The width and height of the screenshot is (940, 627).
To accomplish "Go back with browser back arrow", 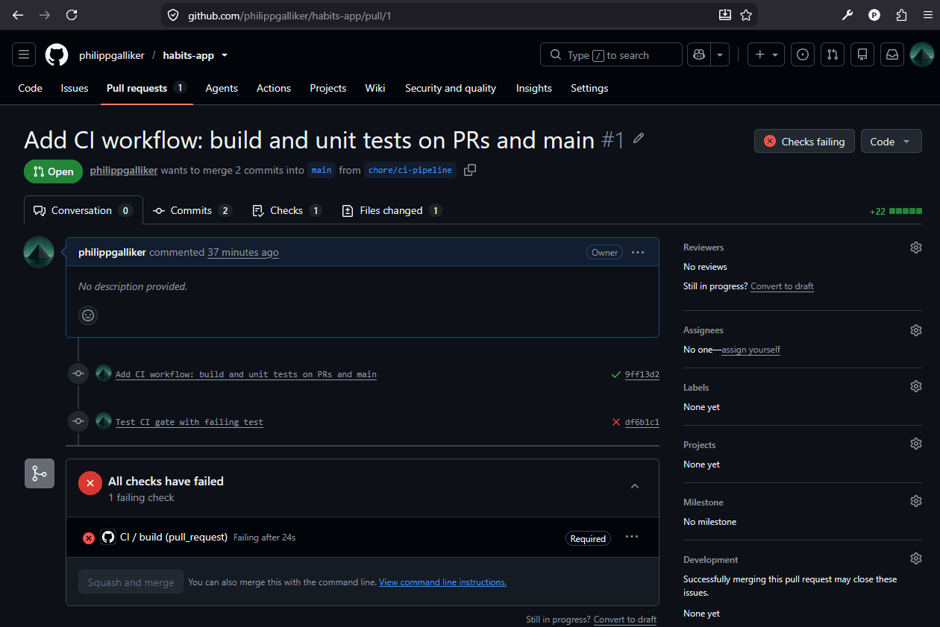I will (18, 15).
